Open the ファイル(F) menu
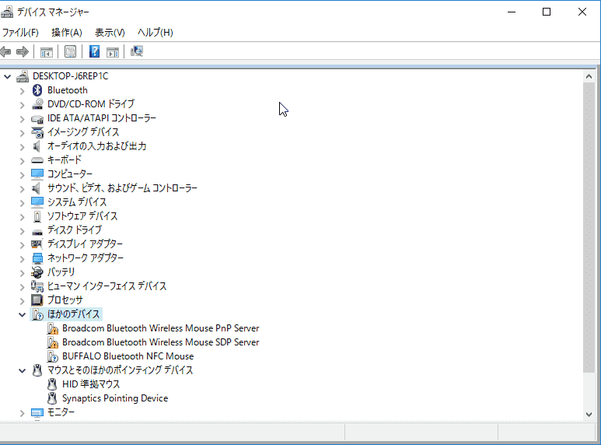 (x=20, y=33)
